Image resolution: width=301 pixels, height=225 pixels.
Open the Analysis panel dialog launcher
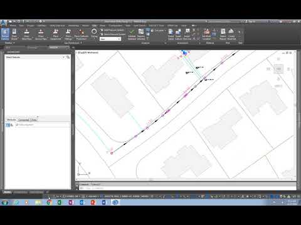pyautogui.click(x=166, y=43)
